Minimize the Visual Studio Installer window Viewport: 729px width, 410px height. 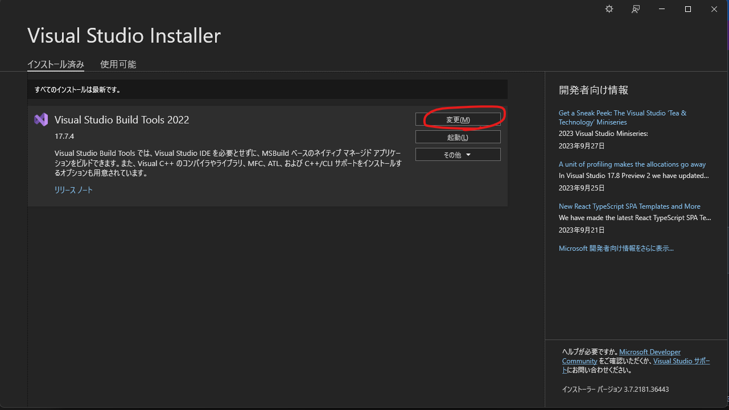(662, 9)
